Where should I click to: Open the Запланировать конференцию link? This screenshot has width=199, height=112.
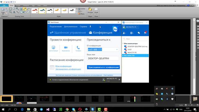68,69
